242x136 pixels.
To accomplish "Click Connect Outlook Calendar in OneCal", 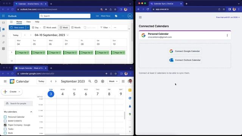I will pyautogui.click(x=185, y=60).
